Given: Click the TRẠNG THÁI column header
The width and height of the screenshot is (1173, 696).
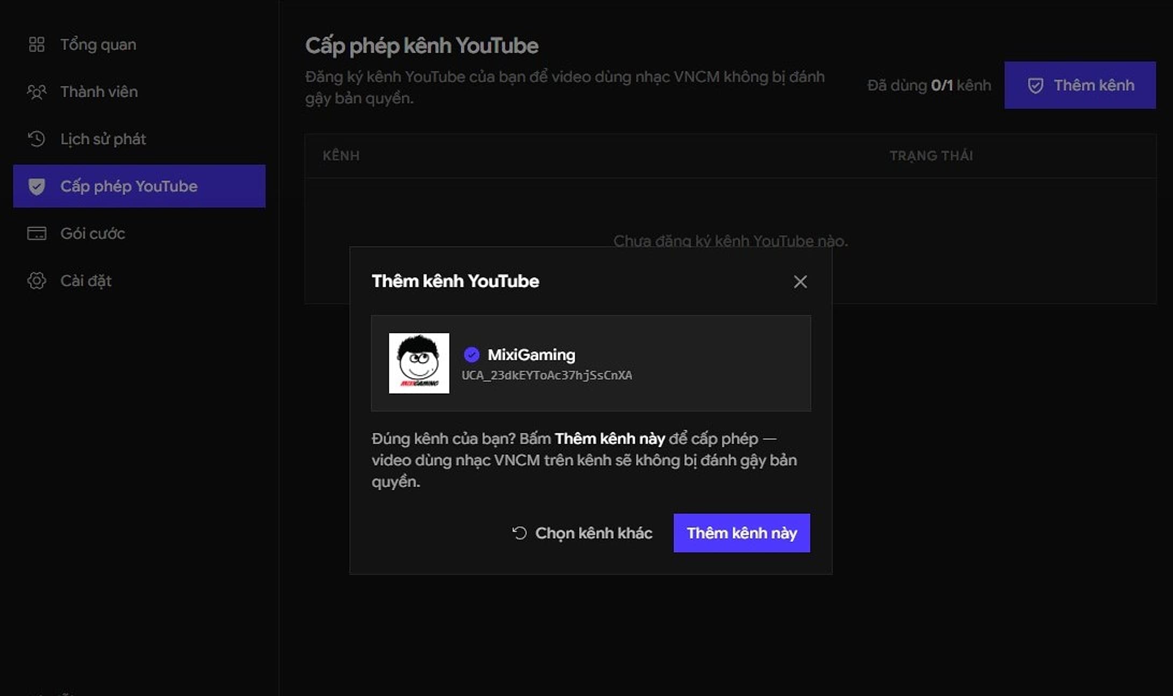Looking at the screenshot, I should [x=931, y=156].
